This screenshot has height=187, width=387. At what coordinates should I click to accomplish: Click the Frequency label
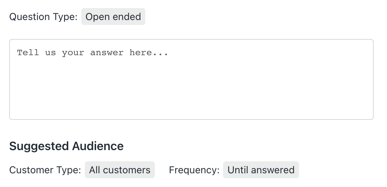(x=194, y=170)
